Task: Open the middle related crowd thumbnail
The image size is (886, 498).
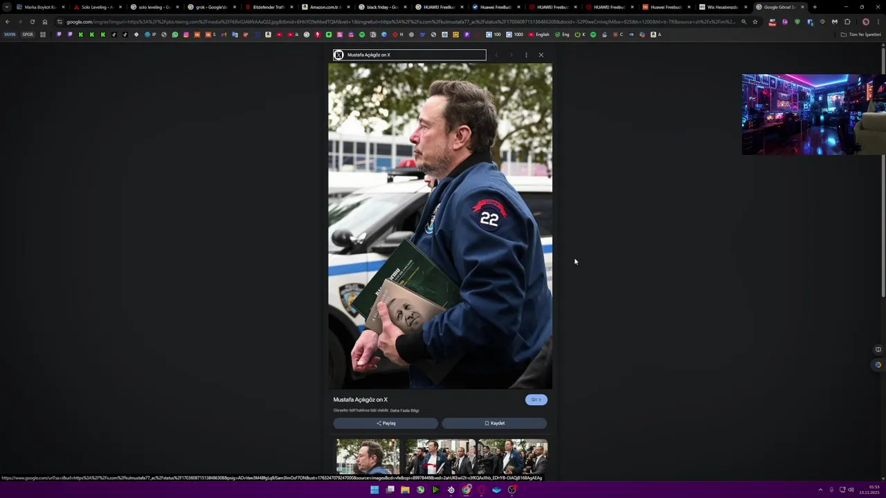Action: pyautogui.click(x=440, y=457)
